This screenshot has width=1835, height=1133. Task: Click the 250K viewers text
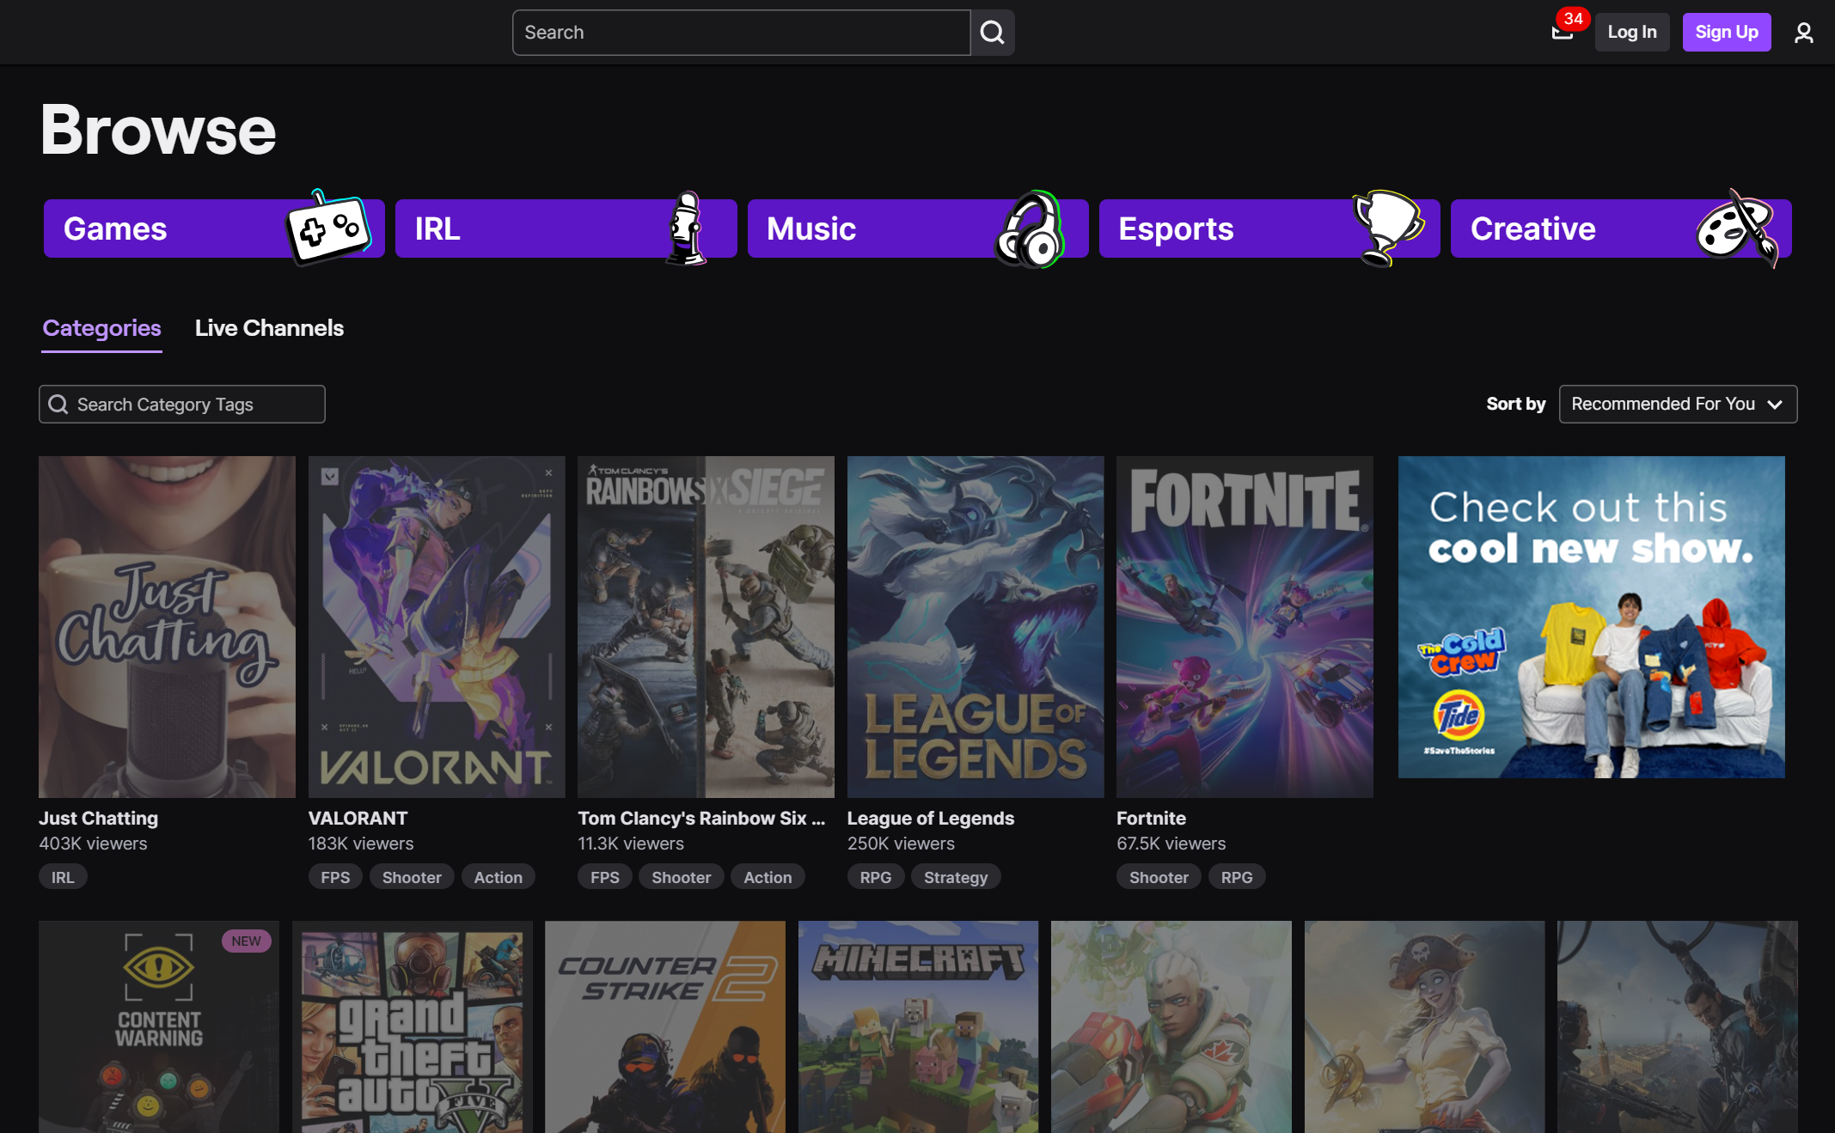pyautogui.click(x=901, y=844)
